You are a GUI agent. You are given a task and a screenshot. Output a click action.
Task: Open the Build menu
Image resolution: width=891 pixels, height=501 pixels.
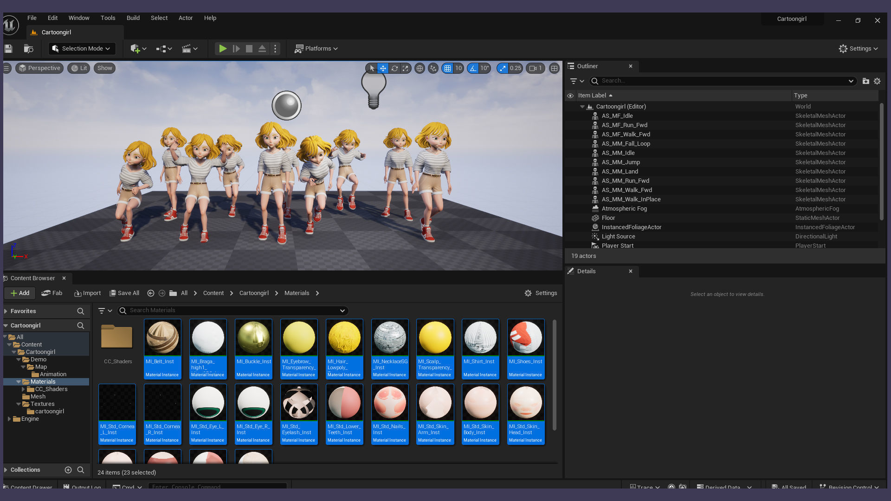pyautogui.click(x=133, y=18)
